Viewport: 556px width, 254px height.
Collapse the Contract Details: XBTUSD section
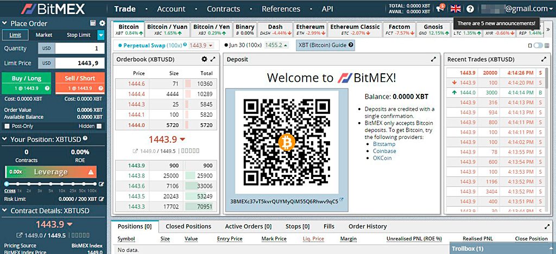[4, 211]
